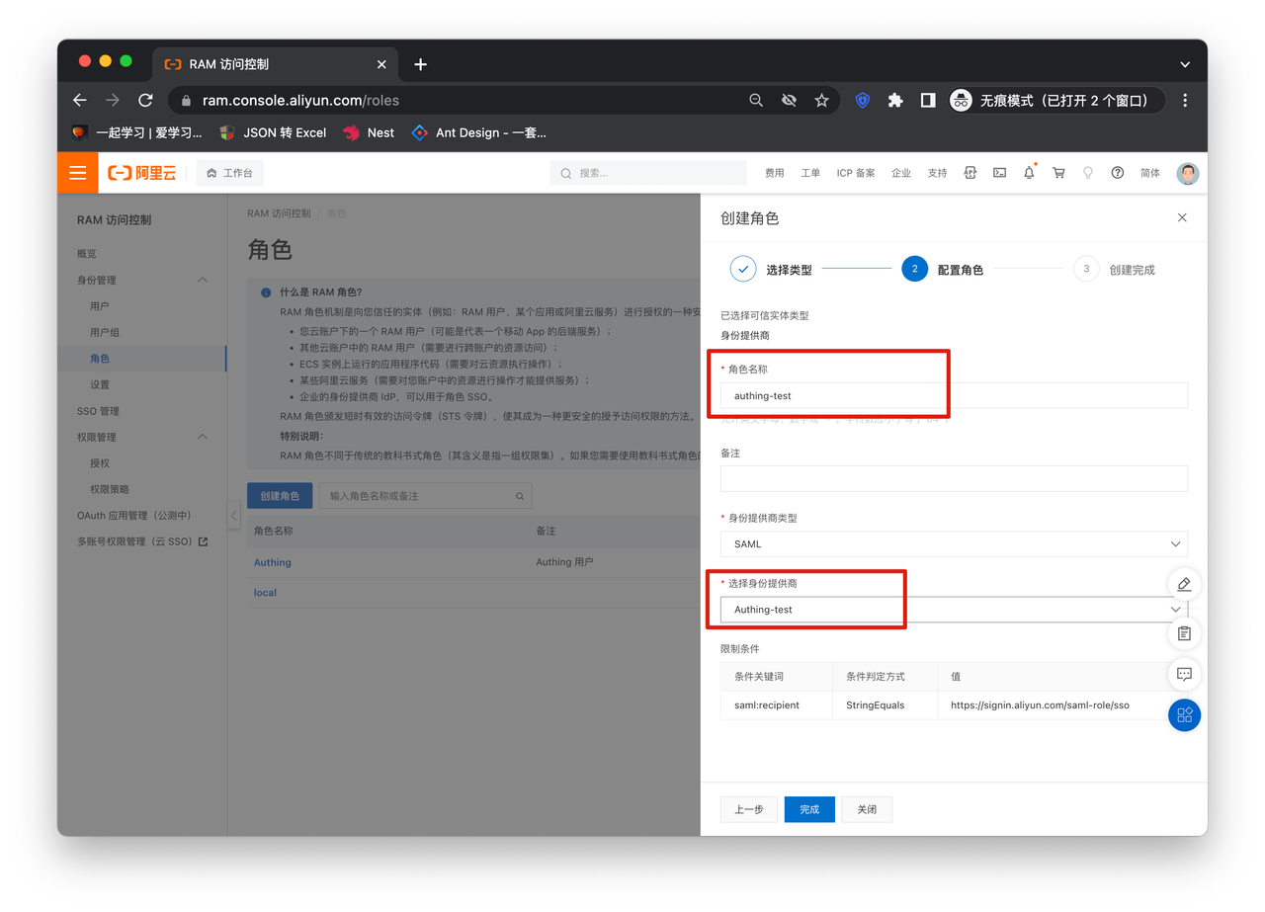Open the floating edit pencil icon
The width and height of the screenshot is (1265, 912).
[1184, 584]
